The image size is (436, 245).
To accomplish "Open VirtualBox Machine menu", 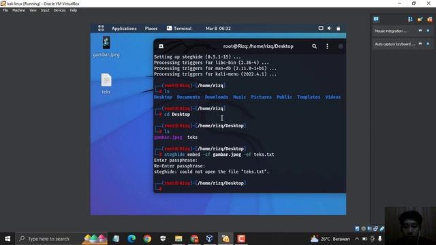I will point(18,10).
